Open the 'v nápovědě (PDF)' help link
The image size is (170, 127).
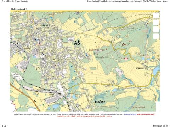130,114
